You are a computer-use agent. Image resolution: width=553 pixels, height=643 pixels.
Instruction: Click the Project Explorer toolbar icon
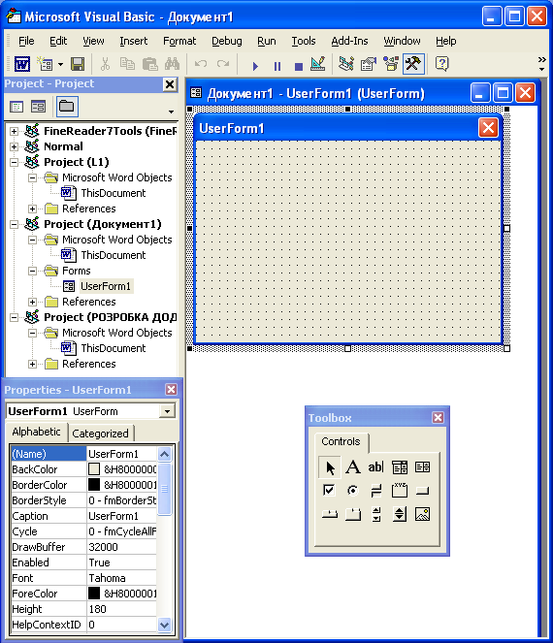point(346,64)
